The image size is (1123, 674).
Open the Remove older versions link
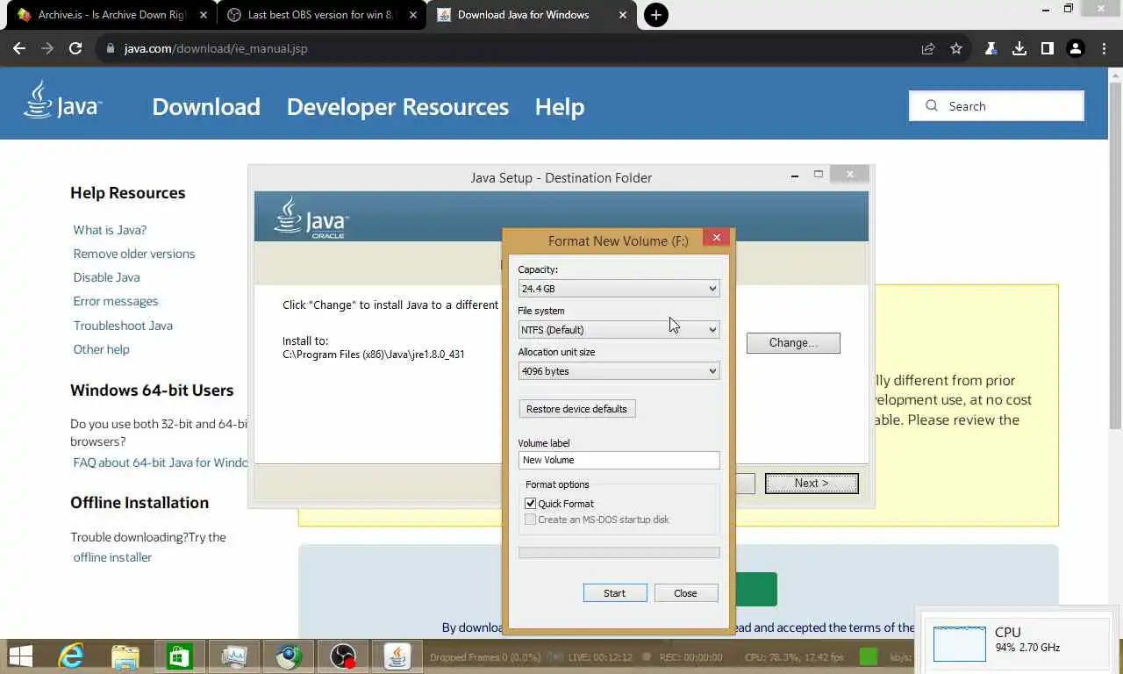pos(134,254)
